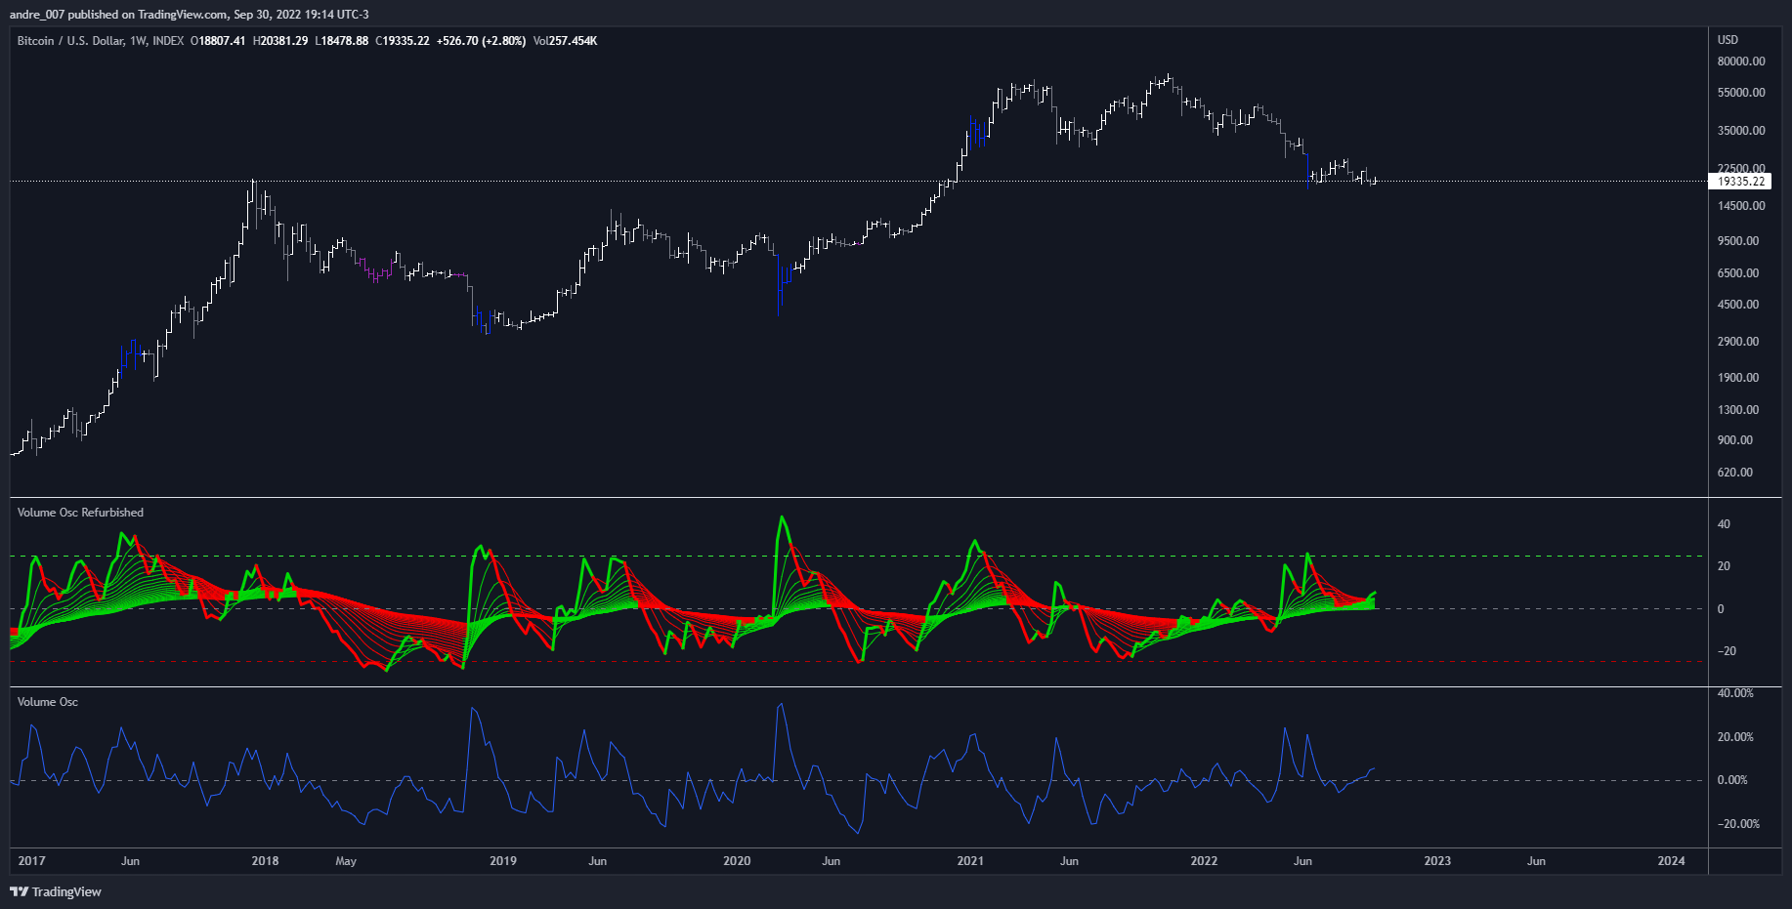Open the plain Volume Osc indicator label
Image resolution: width=1792 pixels, height=909 pixels.
(48, 702)
